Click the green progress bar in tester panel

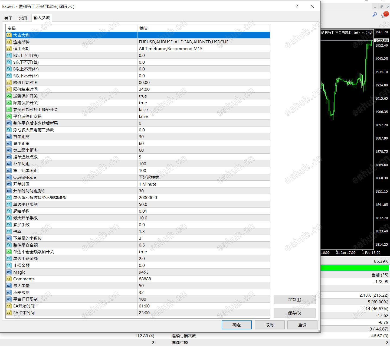pos(355,268)
